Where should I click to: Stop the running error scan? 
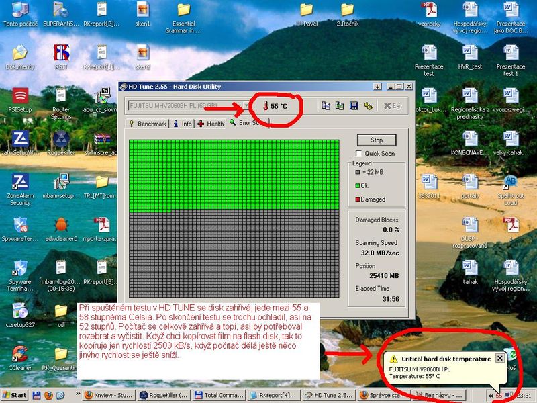click(x=377, y=140)
